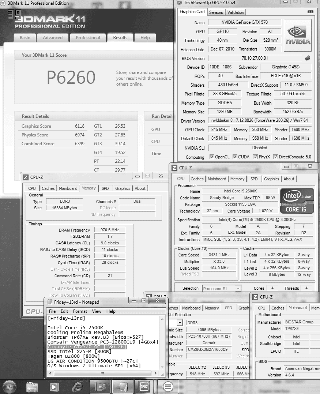Open the Basic tab in 3DMark 11

point(25,38)
